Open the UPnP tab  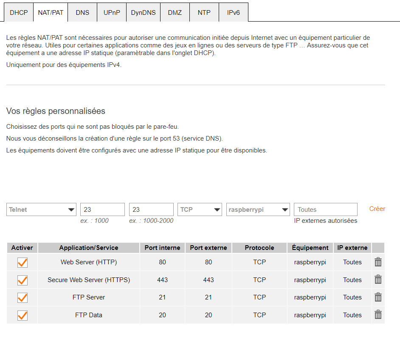click(112, 13)
